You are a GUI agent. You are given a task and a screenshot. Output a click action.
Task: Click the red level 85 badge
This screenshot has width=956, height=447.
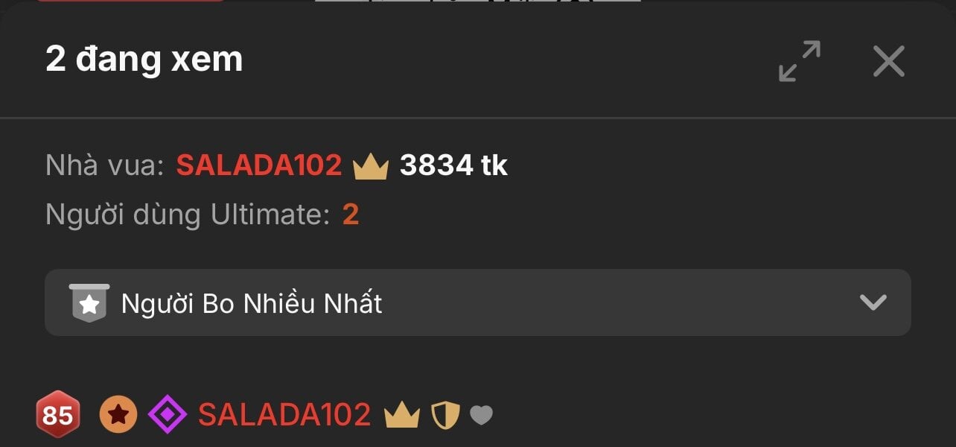[57, 415]
